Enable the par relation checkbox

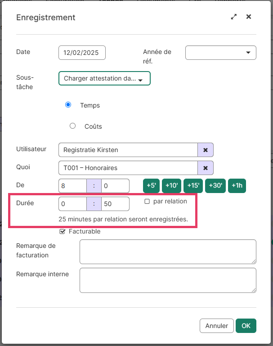pyautogui.click(x=147, y=202)
